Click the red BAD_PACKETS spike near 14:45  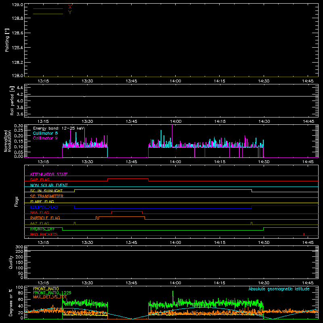click(304, 234)
